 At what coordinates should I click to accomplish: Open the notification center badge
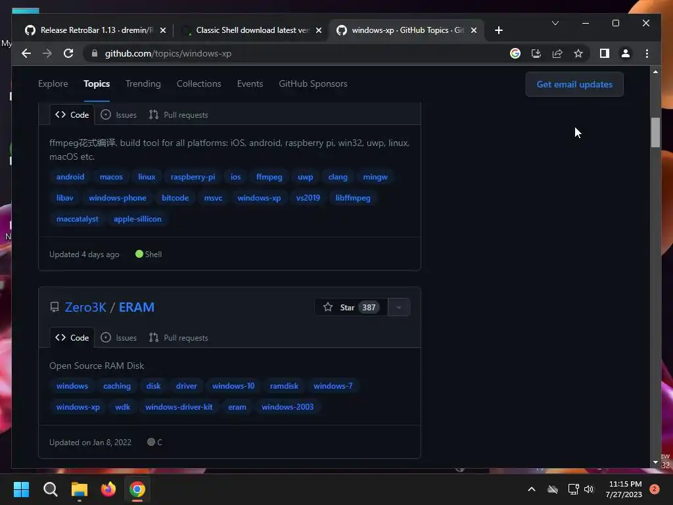click(x=654, y=489)
